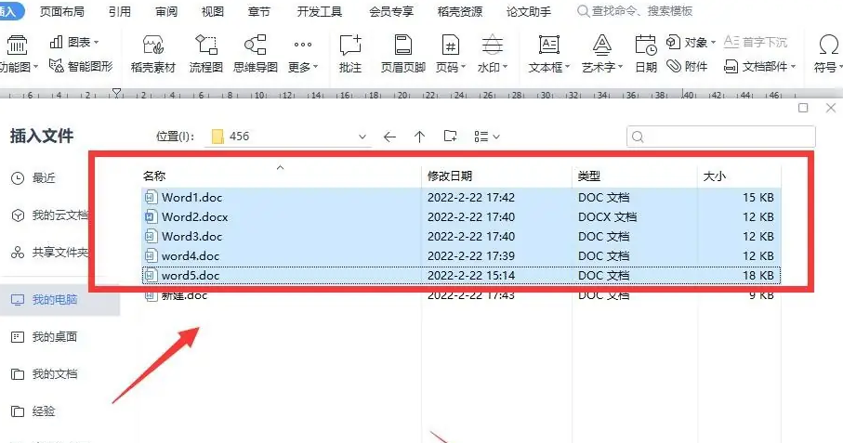
Task: Open 我的云文档 cloud documents
Action: (49, 215)
